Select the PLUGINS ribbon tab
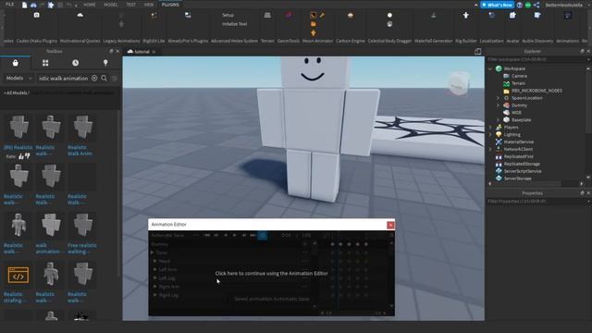This screenshot has height=333, width=592. pyautogui.click(x=170, y=5)
